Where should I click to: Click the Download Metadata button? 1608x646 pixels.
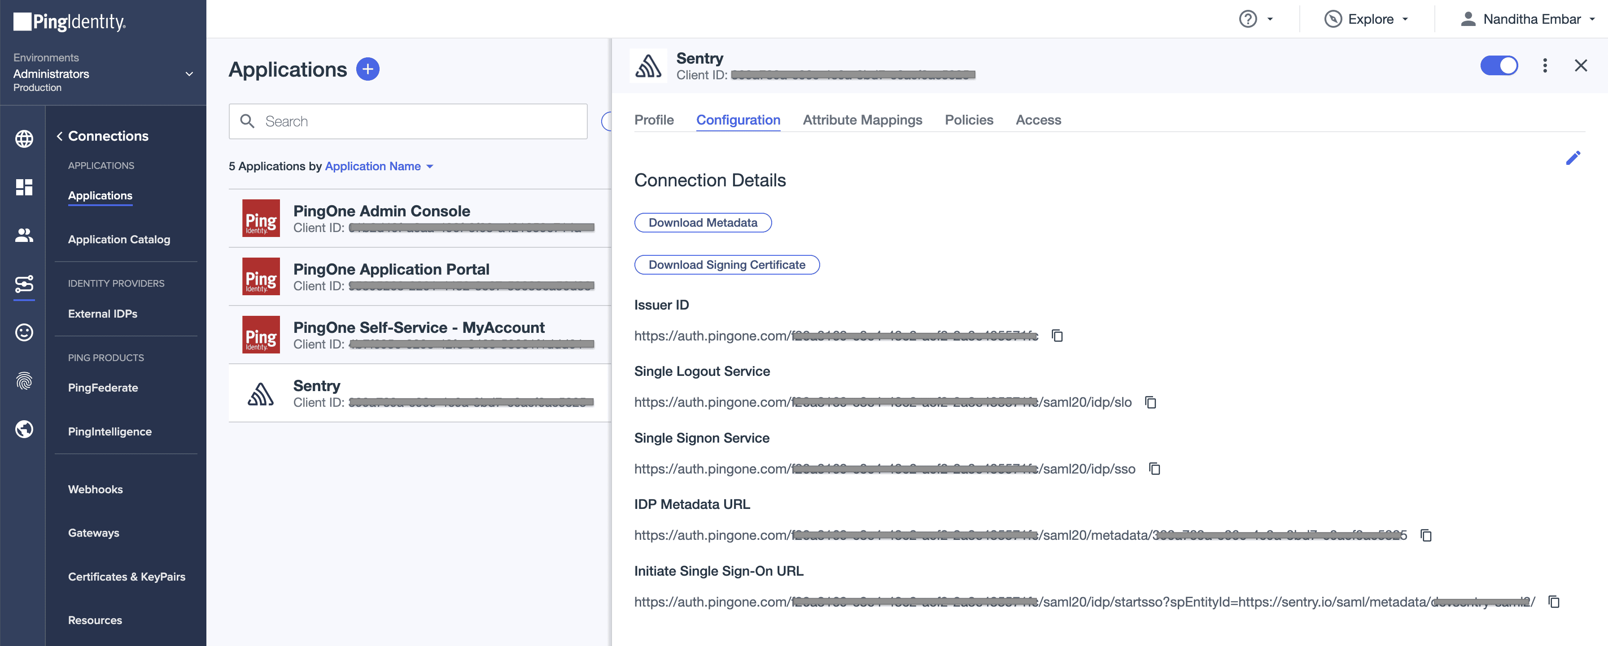[703, 222]
